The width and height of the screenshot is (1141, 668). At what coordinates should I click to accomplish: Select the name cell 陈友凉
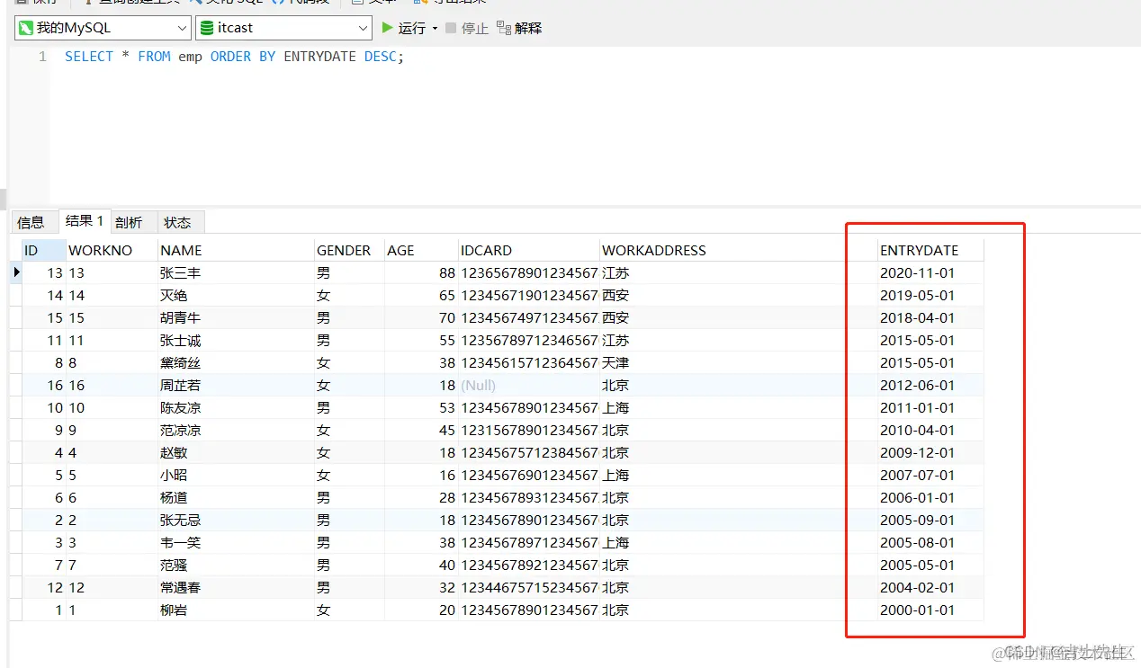tap(236, 407)
